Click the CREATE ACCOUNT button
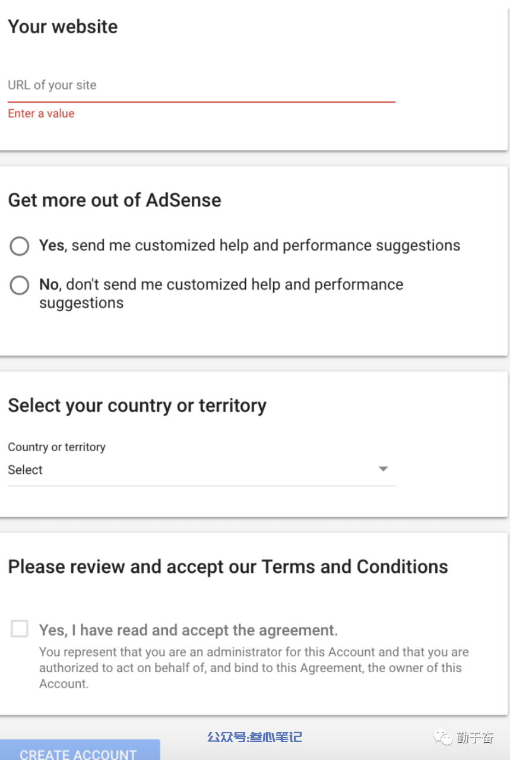 coord(80,750)
